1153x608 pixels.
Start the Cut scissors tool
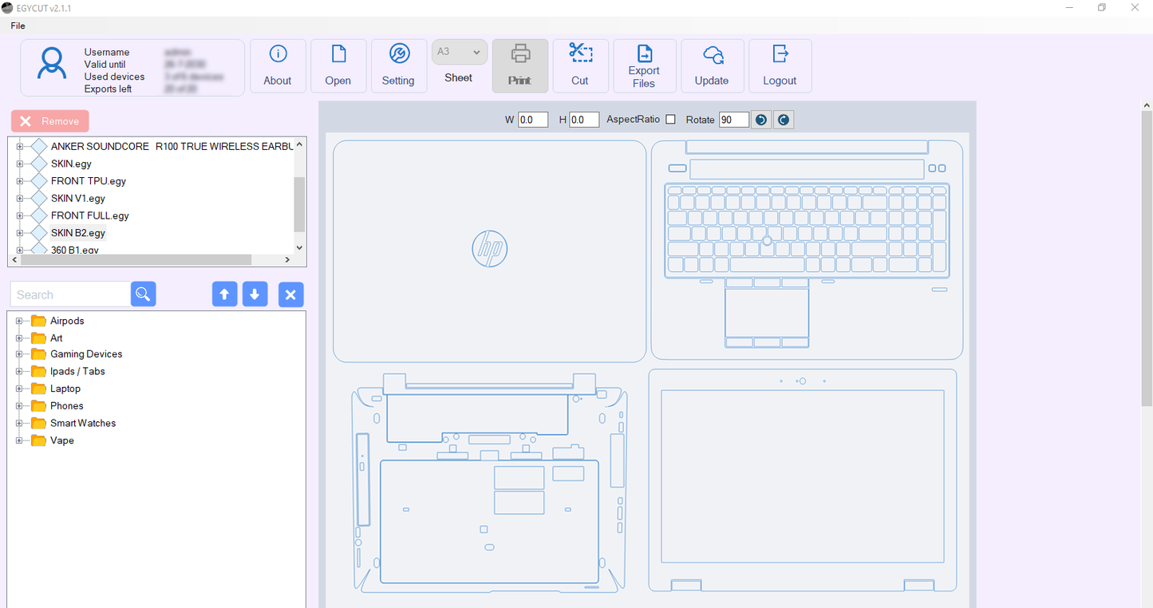(580, 66)
